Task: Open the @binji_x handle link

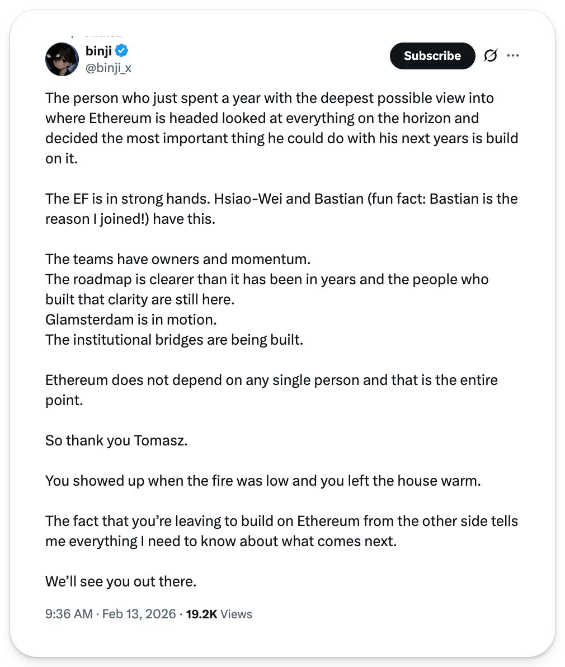Action: [108, 68]
